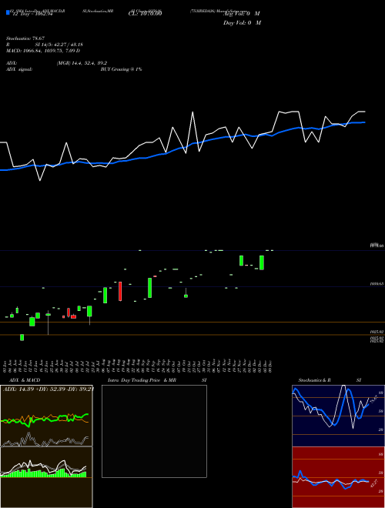The height and width of the screenshot is (508, 385).
Task: Click the 'CL: 1070.00' closing price text
Action: (145, 13)
